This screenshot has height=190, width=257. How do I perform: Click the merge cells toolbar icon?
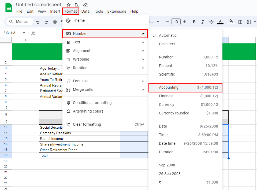click(x=249, y=22)
